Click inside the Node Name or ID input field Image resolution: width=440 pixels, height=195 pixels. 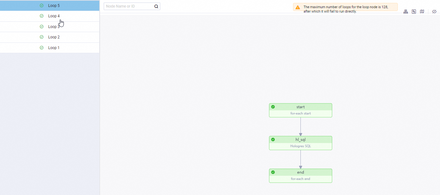click(129, 6)
